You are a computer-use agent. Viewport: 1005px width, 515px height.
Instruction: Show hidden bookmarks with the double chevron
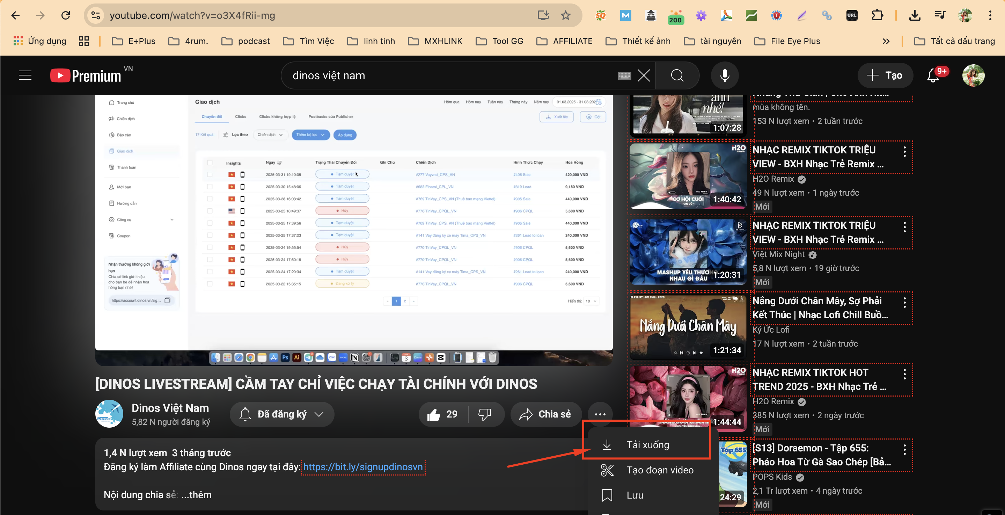click(x=886, y=41)
